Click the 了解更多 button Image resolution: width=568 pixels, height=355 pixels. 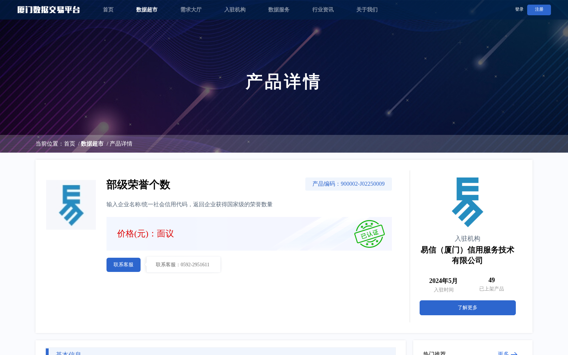tap(468, 308)
